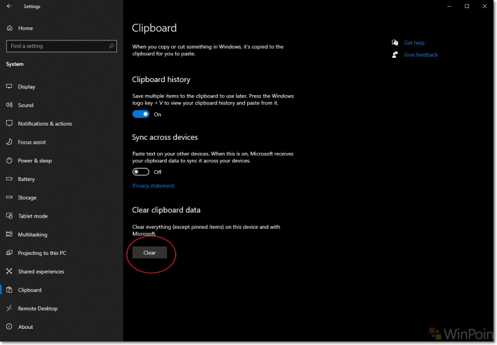Image resolution: width=497 pixels, height=345 pixels.
Task: Open Notifications & actions settings
Action: pyautogui.click(x=45, y=124)
